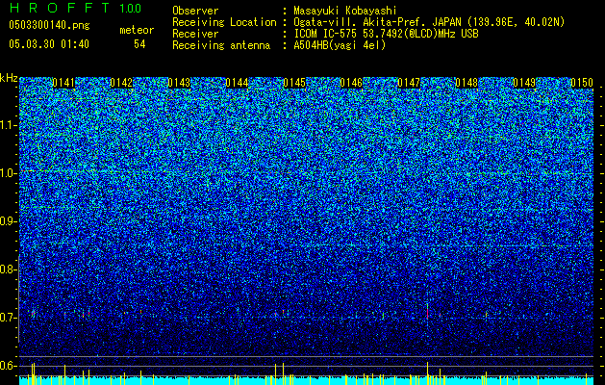Click the 0.8 kHz axis label
Screen dimensions: 605x385
9,269
